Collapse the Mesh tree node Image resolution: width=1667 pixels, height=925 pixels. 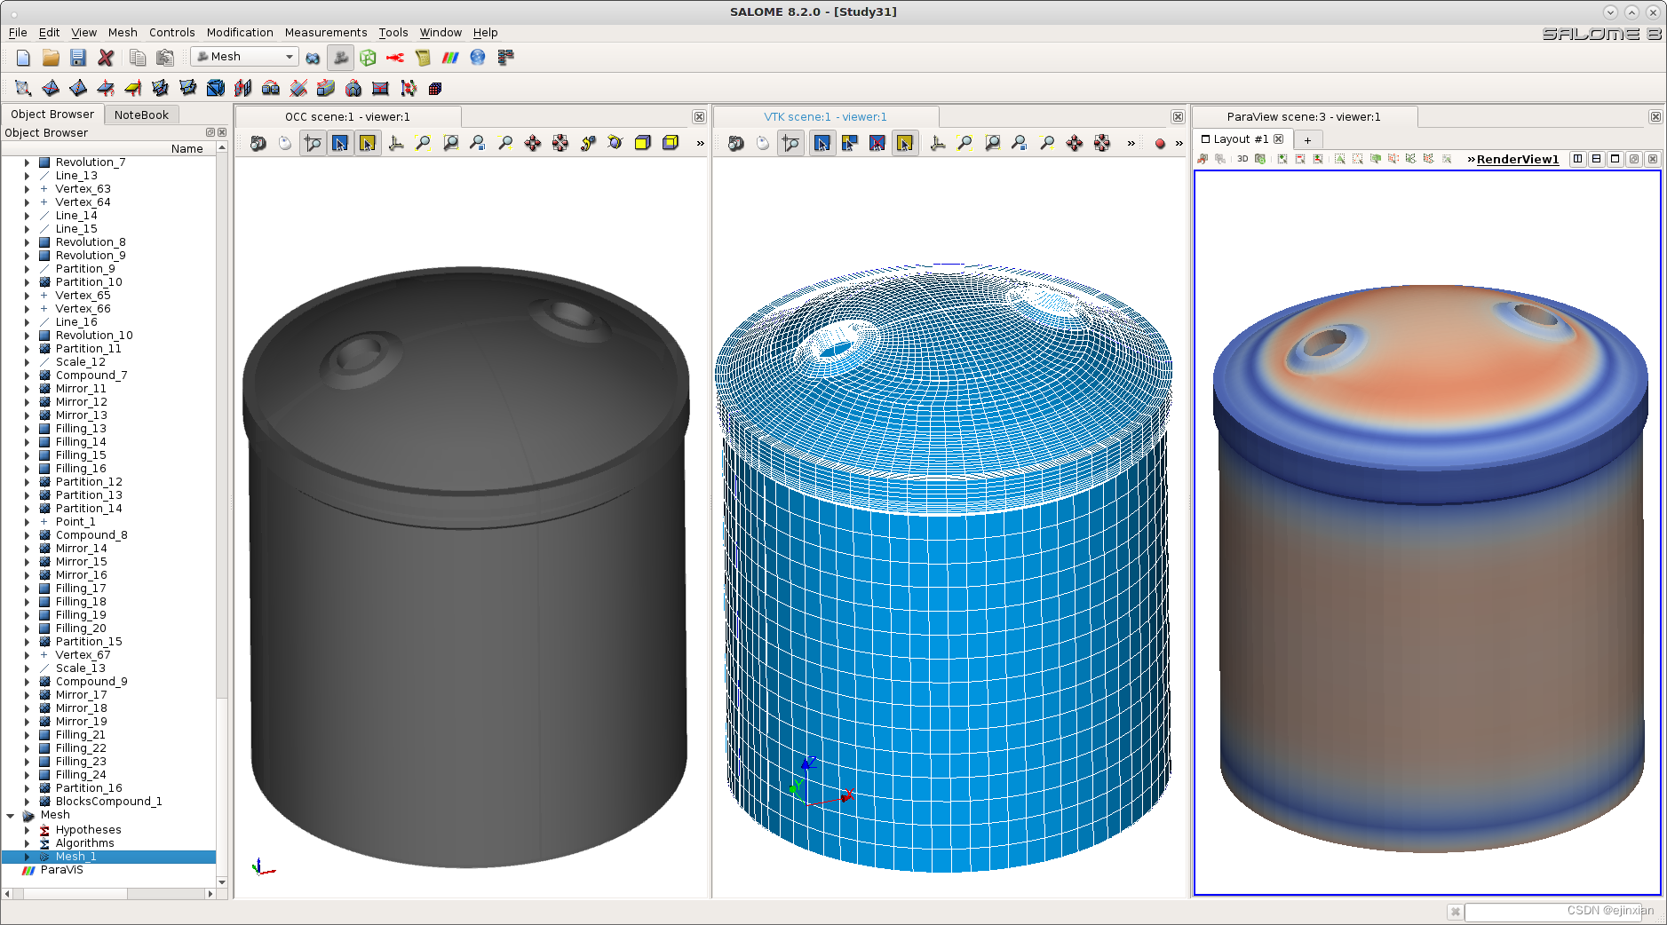pos(11,815)
